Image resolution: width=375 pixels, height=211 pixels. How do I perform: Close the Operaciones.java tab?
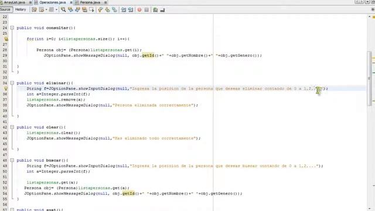(71, 2)
